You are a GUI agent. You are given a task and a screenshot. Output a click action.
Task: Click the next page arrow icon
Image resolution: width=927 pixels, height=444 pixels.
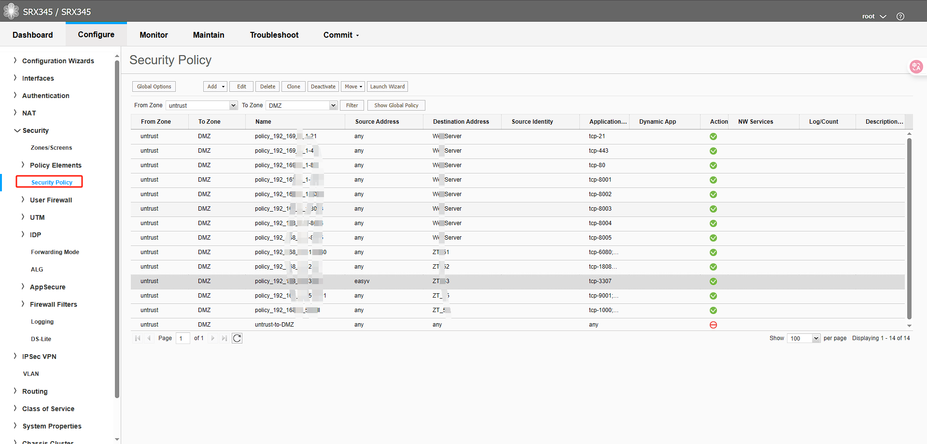(x=213, y=338)
